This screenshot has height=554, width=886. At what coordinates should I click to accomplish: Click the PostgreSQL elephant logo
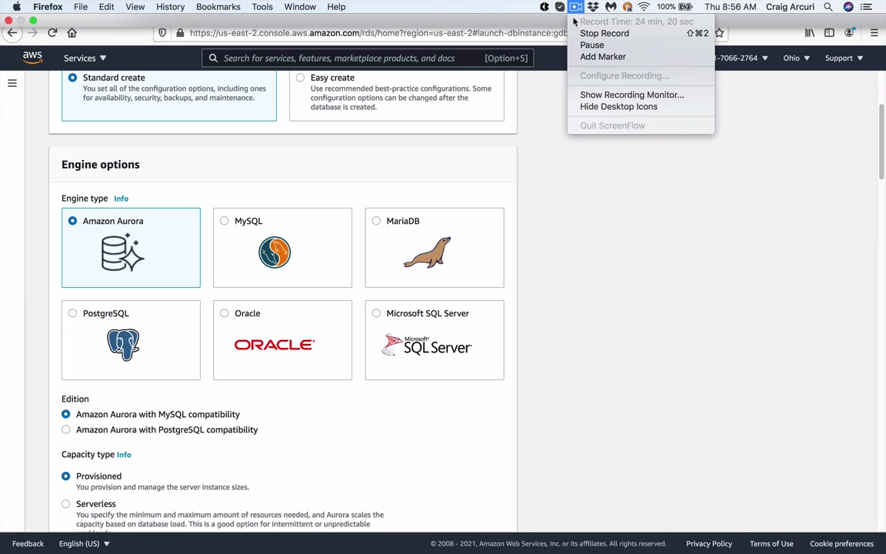[x=123, y=345]
